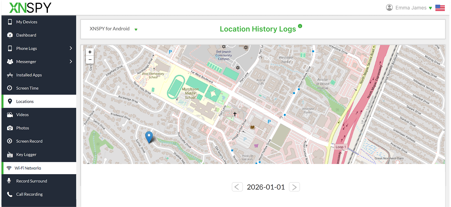Click the XNSPY logo
Image resolution: width=451 pixels, height=207 pixels.
(x=30, y=8)
